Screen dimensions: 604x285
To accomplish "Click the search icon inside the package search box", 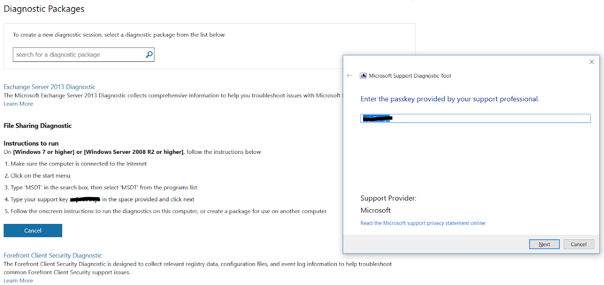I will [148, 54].
